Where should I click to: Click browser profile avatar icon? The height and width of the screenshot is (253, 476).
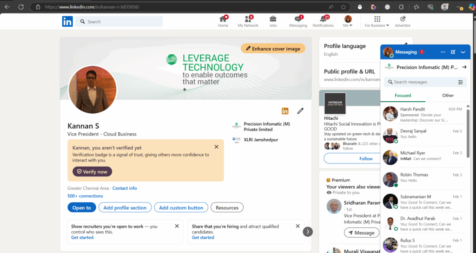tap(445, 7)
